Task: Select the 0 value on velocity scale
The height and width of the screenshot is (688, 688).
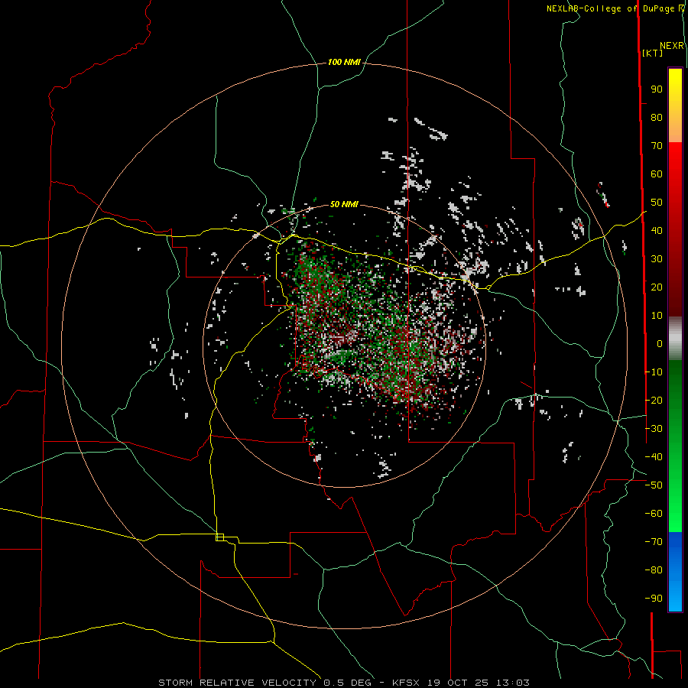Action: 660,344
